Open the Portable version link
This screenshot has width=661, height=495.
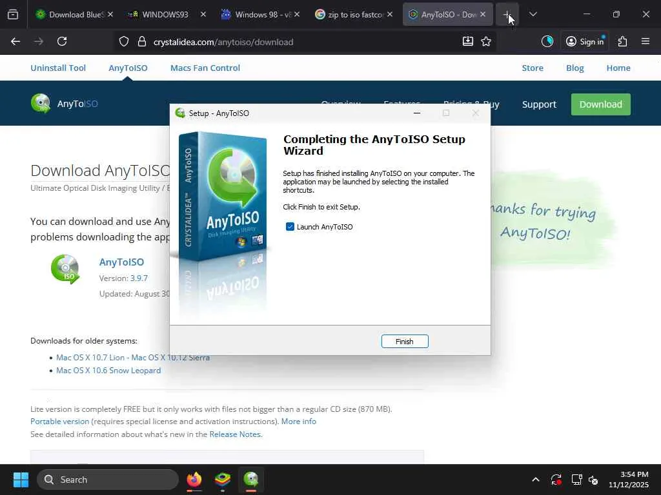(x=60, y=422)
